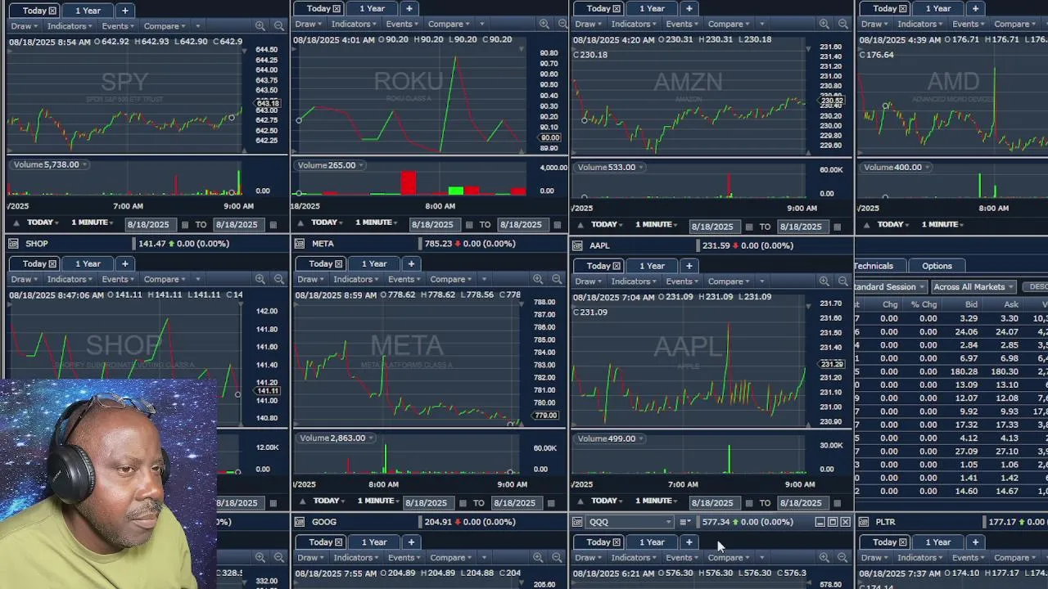Click the GOOG panel symbol icon

(x=300, y=521)
